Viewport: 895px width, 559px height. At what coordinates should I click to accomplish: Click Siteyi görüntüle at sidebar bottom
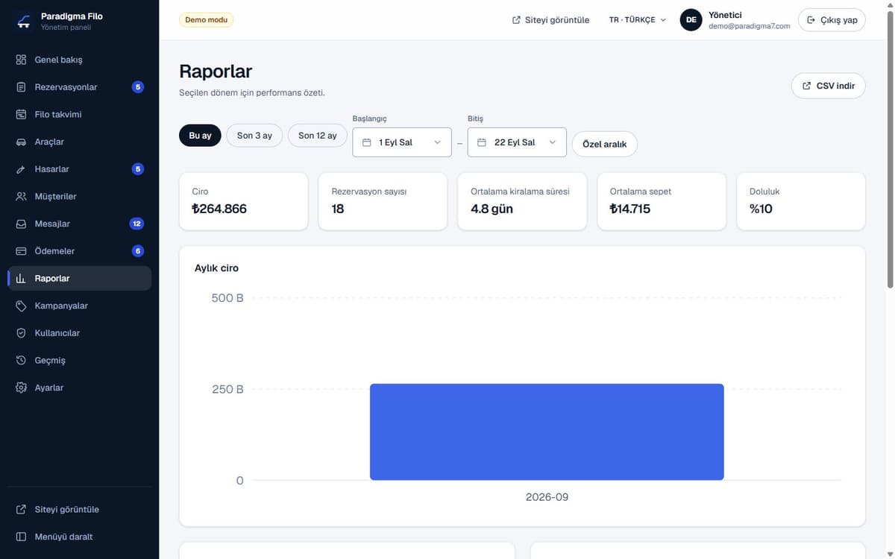pos(79,510)
